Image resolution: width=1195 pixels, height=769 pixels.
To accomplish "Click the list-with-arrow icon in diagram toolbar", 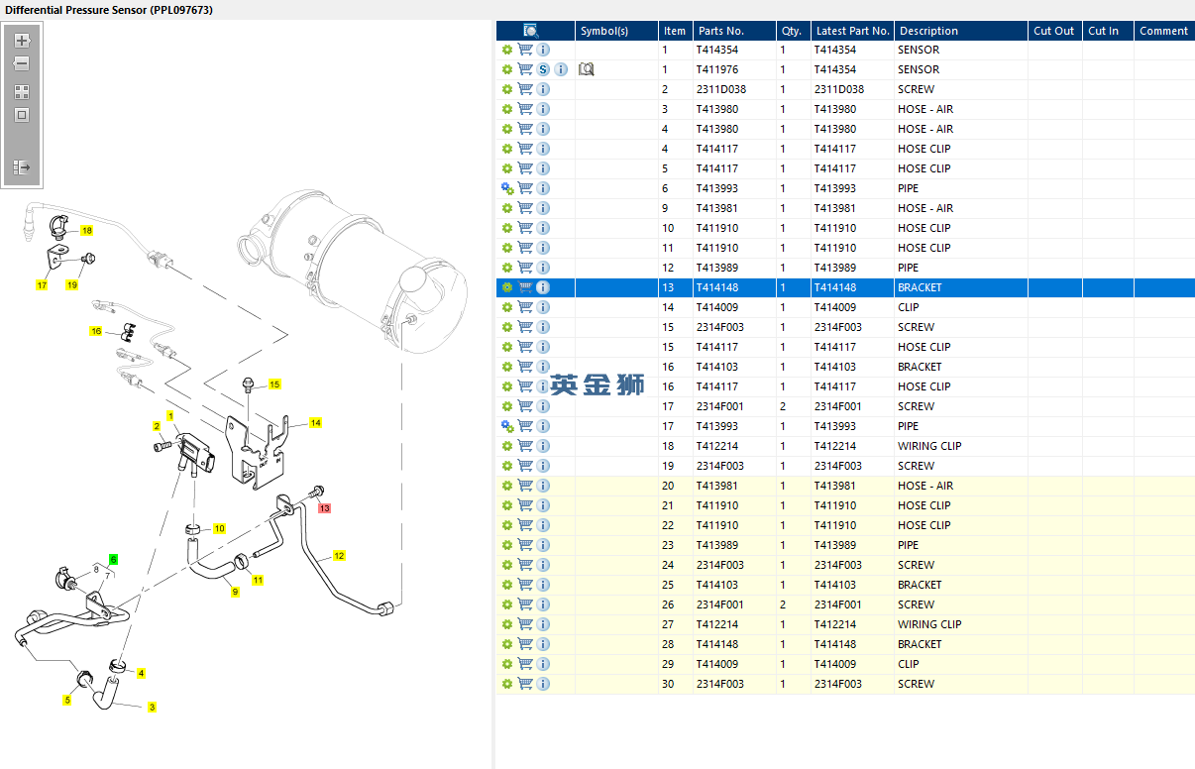I will click(22, 168).
